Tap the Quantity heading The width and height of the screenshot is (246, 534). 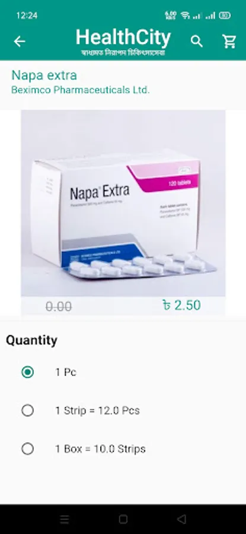click(31, 340)
